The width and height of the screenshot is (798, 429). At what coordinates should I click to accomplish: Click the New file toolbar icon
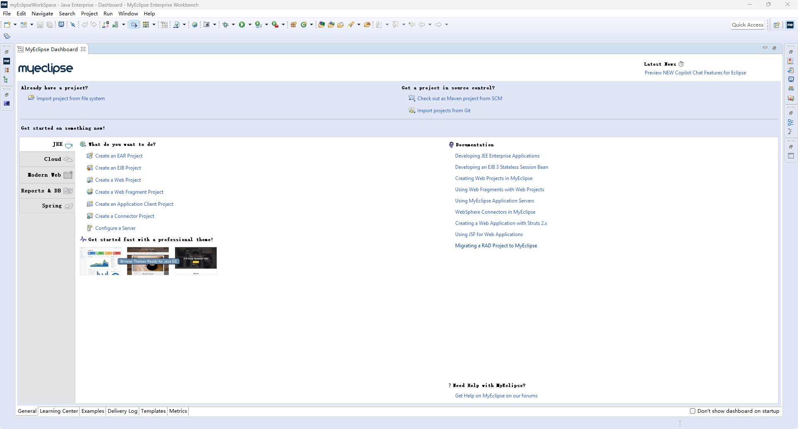coord(7,25)
